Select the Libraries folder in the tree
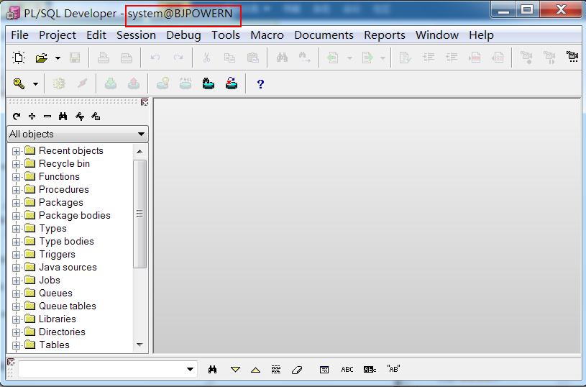The image size is (586, 387). [58, 319]
